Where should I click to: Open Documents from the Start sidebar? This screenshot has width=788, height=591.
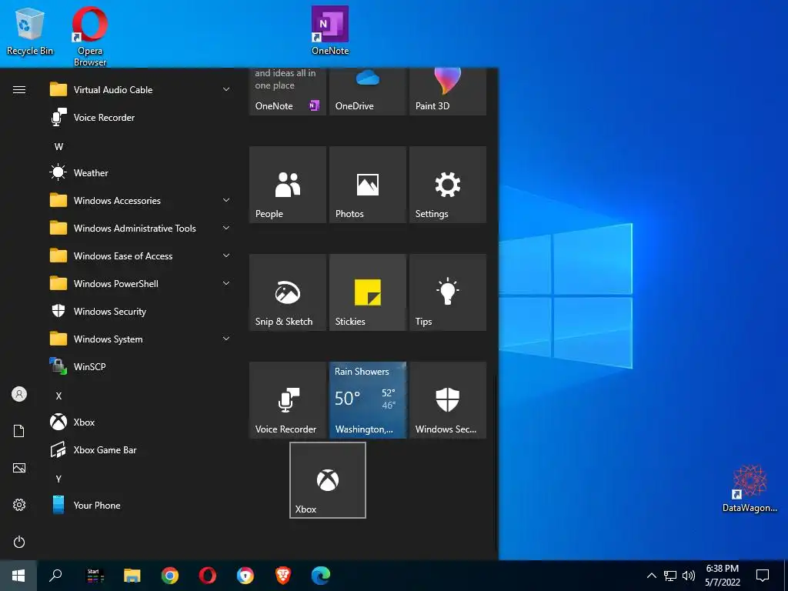pyautogui.click(x=19, y=431)
